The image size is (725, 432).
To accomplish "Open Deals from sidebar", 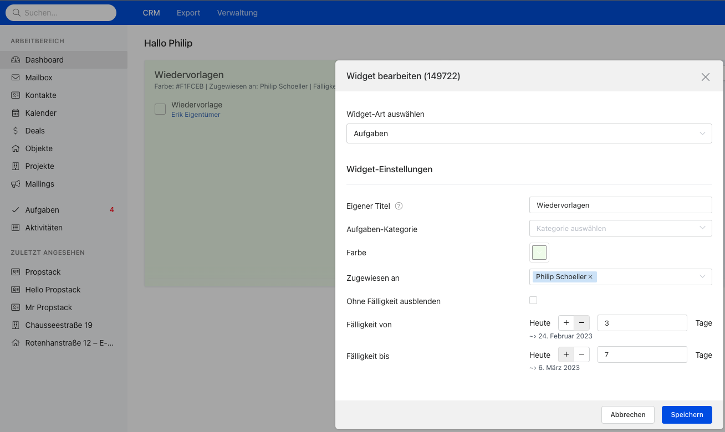I will tap(64, 131).
